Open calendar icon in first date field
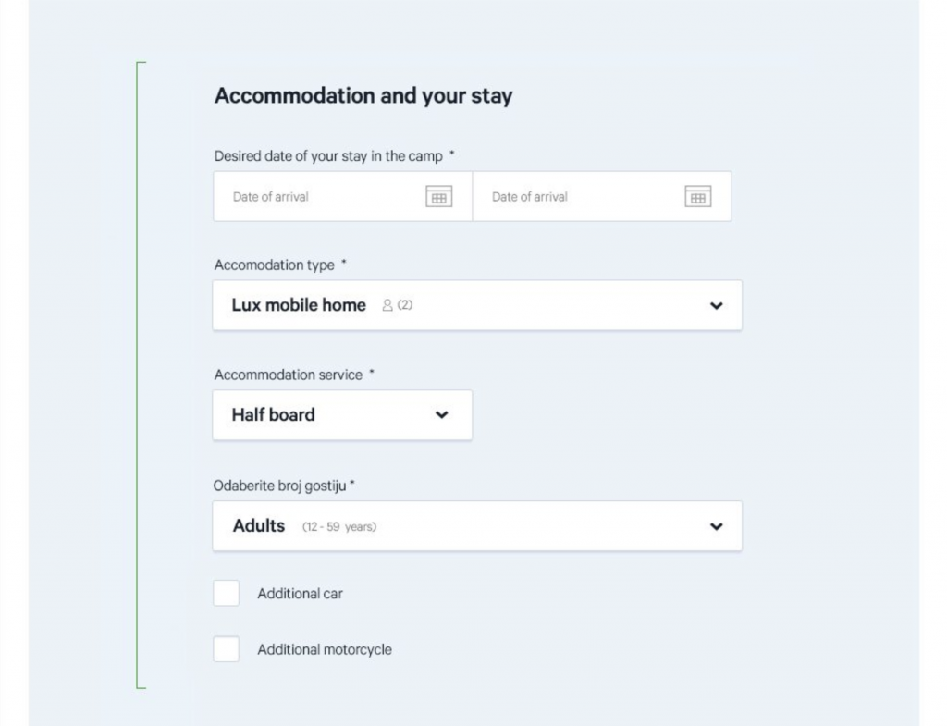 point(438,196)
